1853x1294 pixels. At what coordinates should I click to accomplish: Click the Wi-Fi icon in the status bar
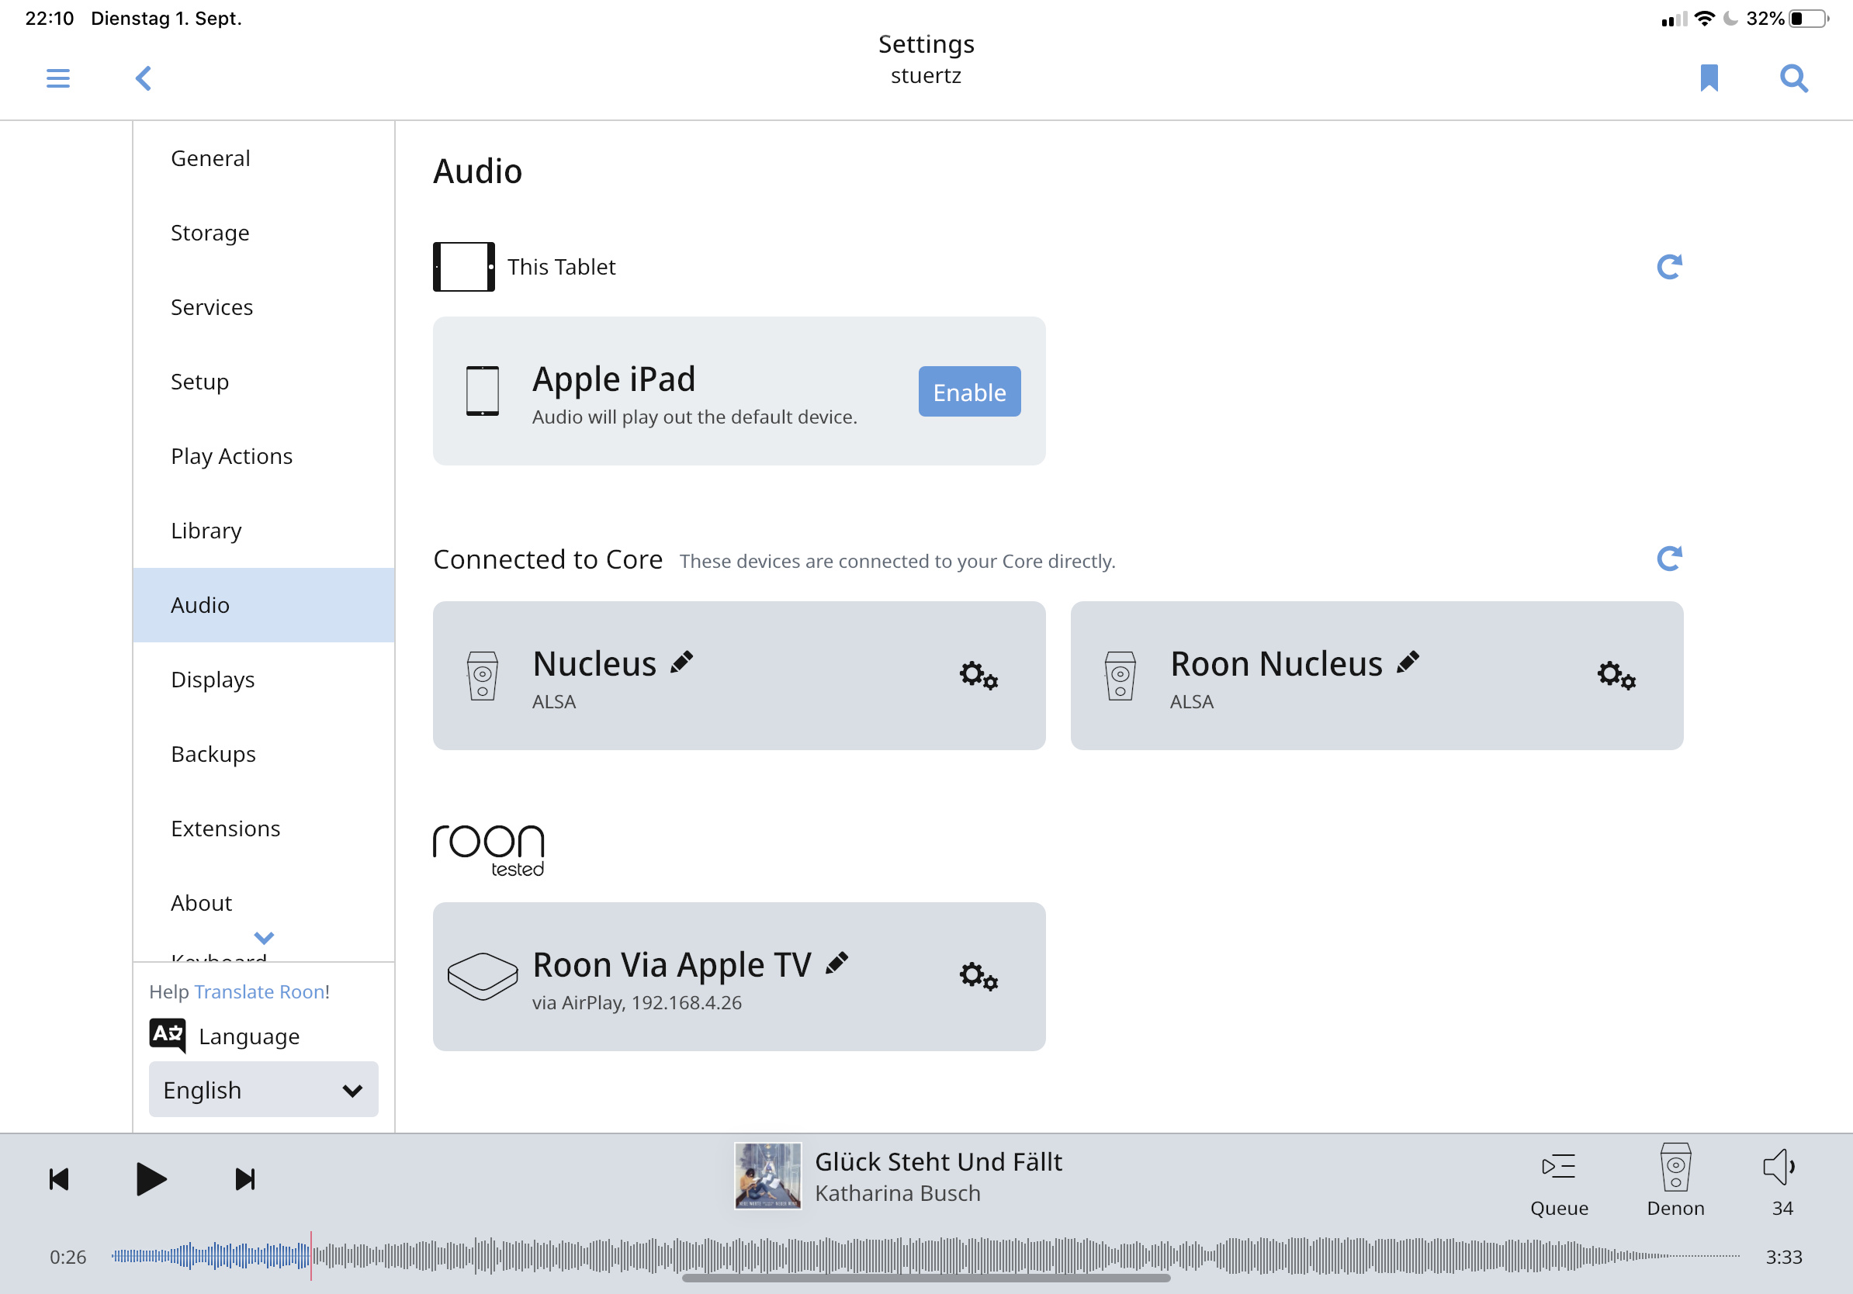tap(1704, 18)
